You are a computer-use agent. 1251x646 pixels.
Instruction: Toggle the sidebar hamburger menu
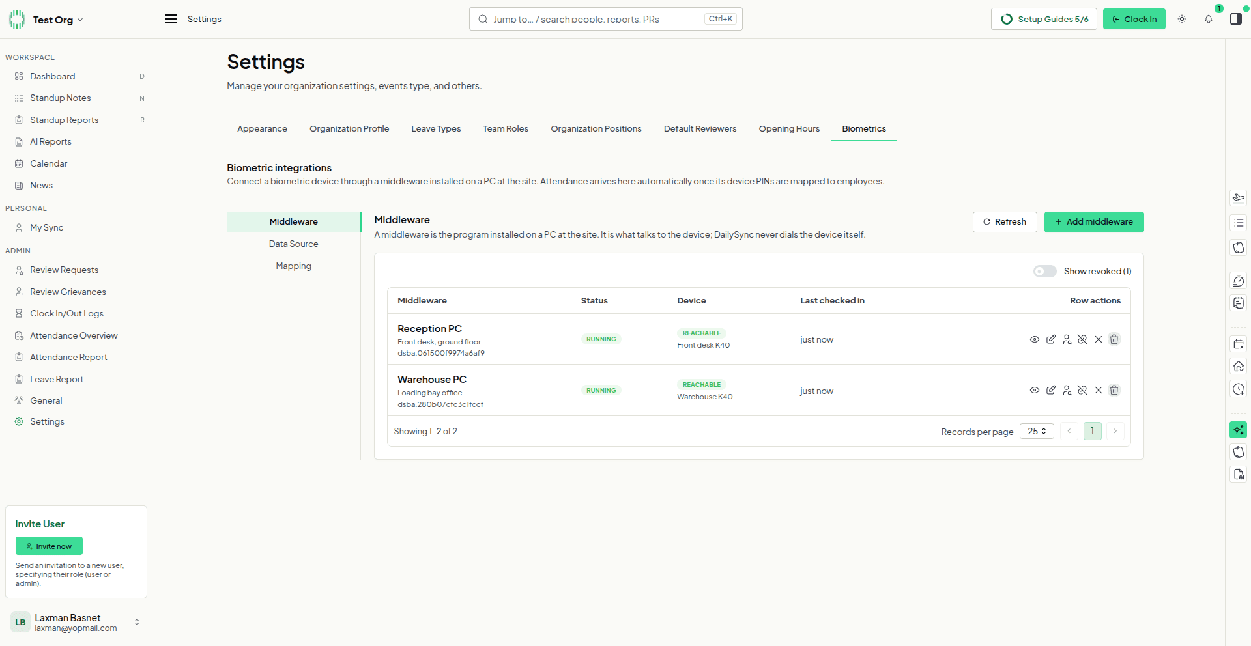171,19
